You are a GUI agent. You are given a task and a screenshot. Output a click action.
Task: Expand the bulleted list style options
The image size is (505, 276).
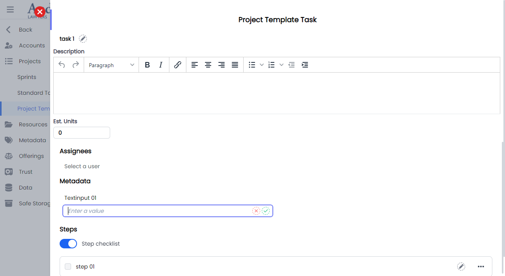[262, 65]
